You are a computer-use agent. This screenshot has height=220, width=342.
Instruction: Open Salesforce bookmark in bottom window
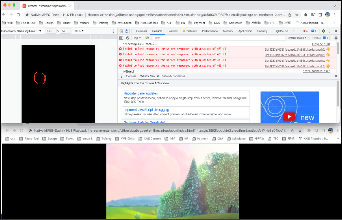236,139
